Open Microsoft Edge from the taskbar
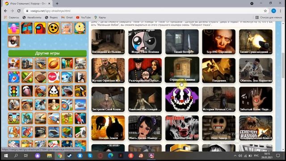The image size is (286, 161). click(x=110, y=156)
